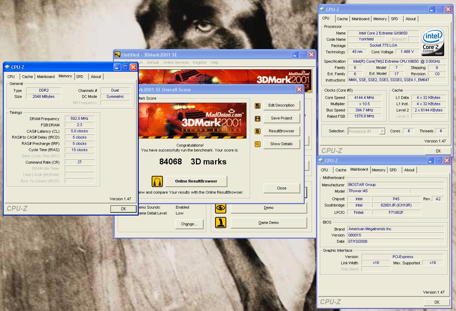Viewport: 456px width, 311px height.
Task: Click the Demo eye icon
Action: click(x=221, y=208)
